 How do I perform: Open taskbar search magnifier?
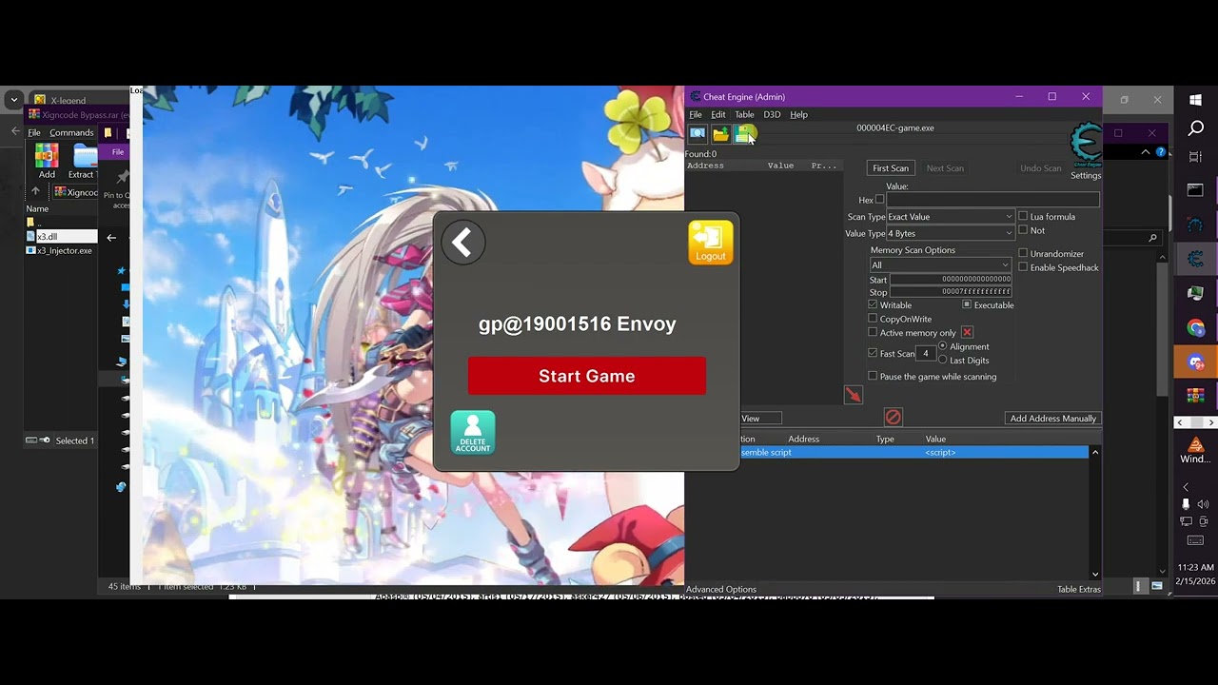point(1196,128)
